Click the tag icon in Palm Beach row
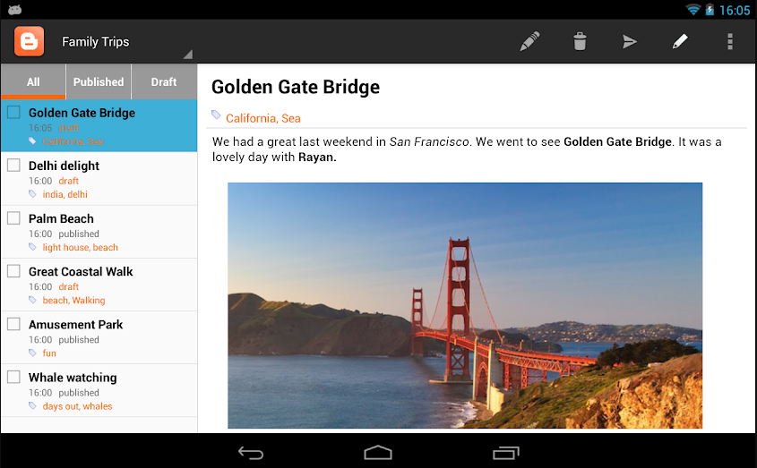This screenshot has height=468, width=757. pyautogui.click(x=32, y=247)
